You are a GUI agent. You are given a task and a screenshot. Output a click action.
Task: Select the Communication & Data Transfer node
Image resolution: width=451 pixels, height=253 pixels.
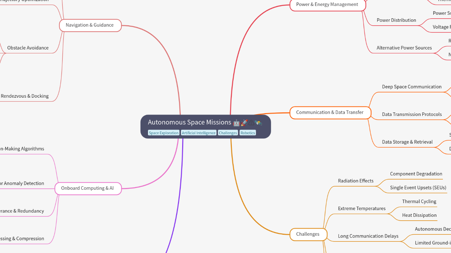(330, 112)
